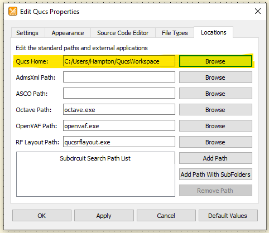Click Add Path With SubFolders button
The width and height of the screenshot is (269, 233).
[x=215, y=174]
